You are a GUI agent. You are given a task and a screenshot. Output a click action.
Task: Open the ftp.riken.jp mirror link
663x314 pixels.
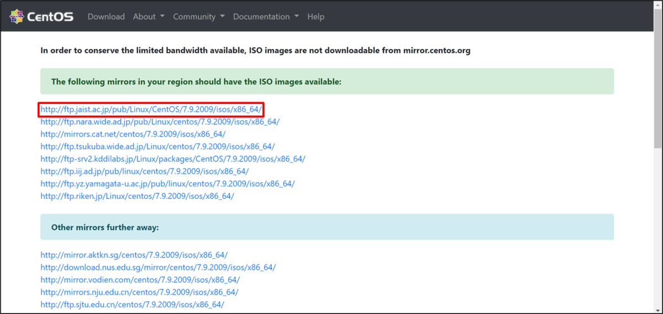pos(138,196)
